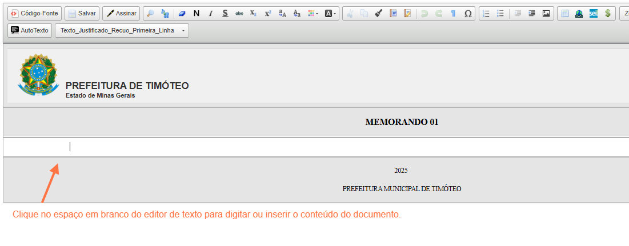The width and height of the screenshot is (629, 246).
Task: Open the background color dropdown
Action: [331, 13]
